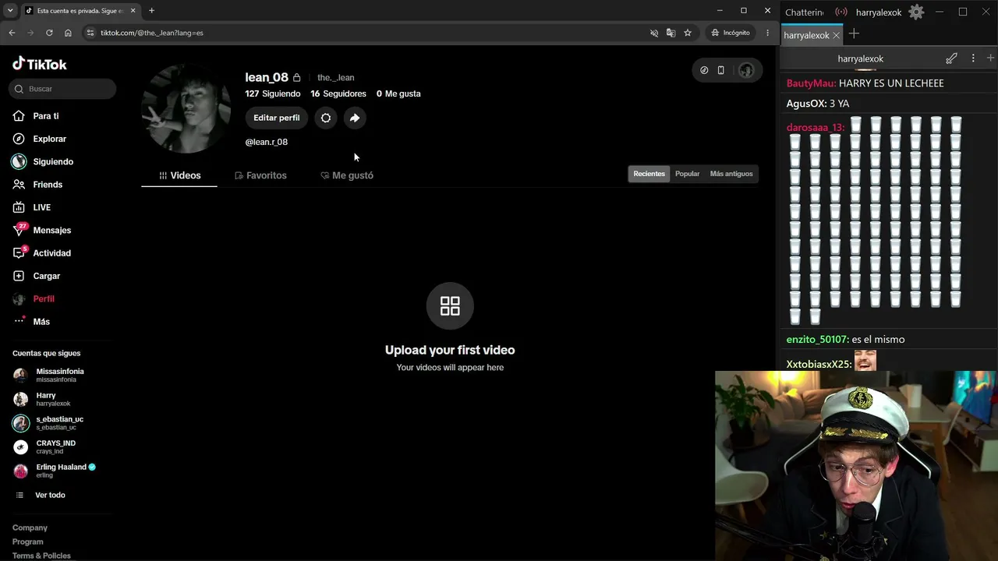This screenshot has height=561, width=998.
Task: Switch to the Videos tab
Action: click(x=179, y=175)
